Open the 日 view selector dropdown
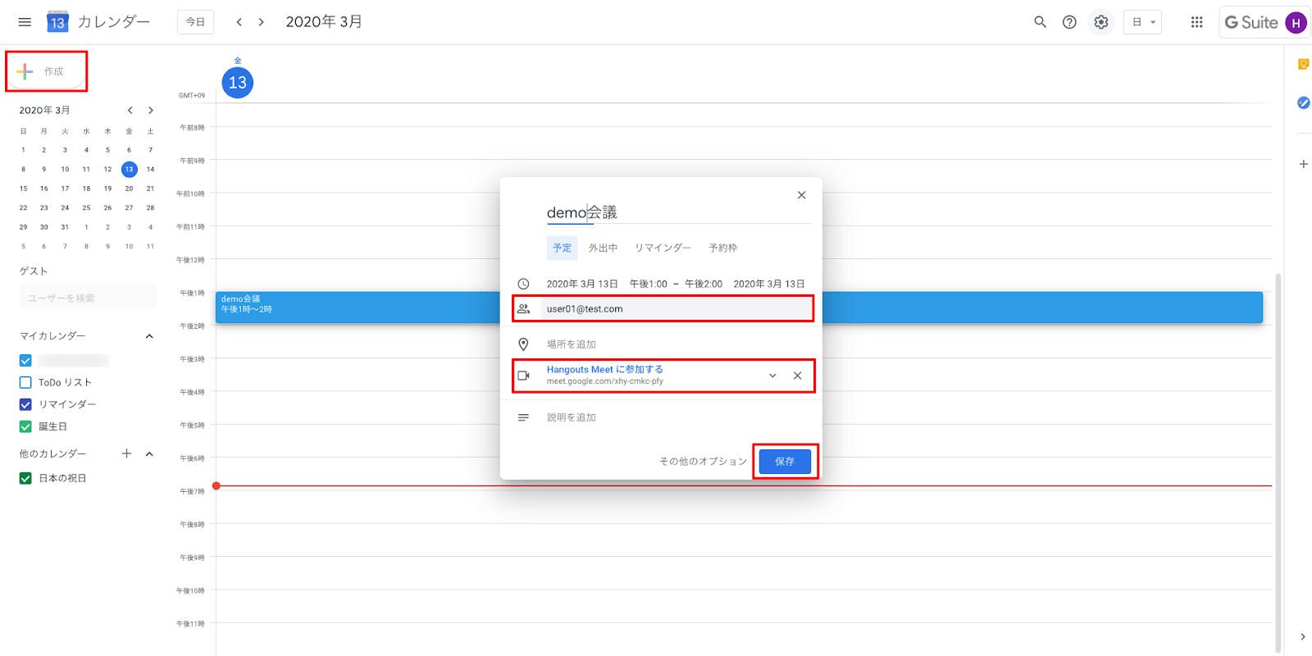Image resolution: width=1312 pixels, height=656 pixels. tap(1142, 22)
